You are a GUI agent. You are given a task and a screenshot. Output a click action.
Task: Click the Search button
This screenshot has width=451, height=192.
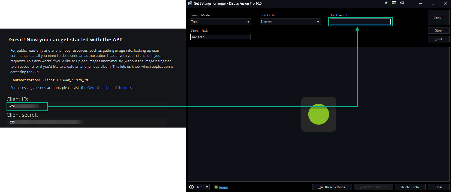[438, 17]
